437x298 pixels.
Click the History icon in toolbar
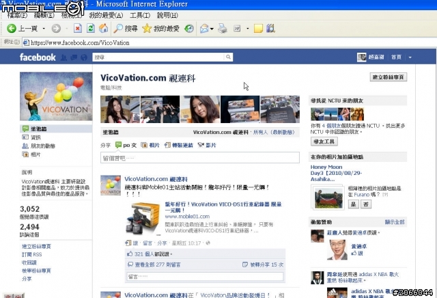(x=189, y=28)
